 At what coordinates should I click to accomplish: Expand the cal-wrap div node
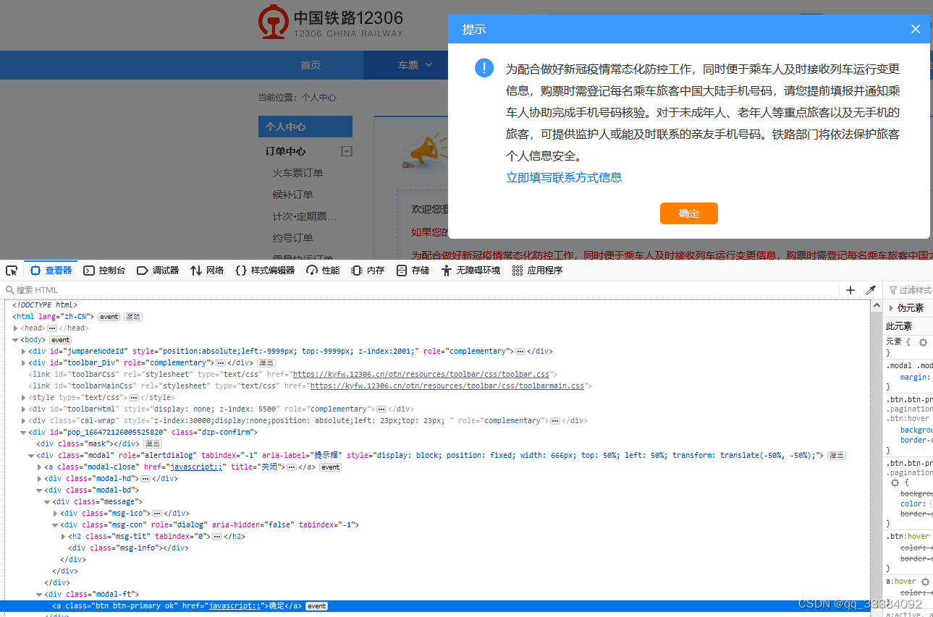(23, 421)
